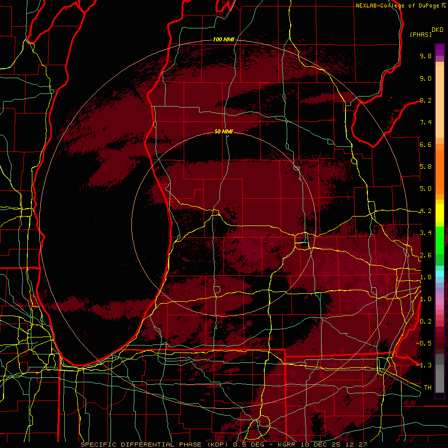Click the 5.0 value on the legend
The image size is (448, 448).
[426, 189]
